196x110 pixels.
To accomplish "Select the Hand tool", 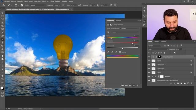I will point(2,75).
